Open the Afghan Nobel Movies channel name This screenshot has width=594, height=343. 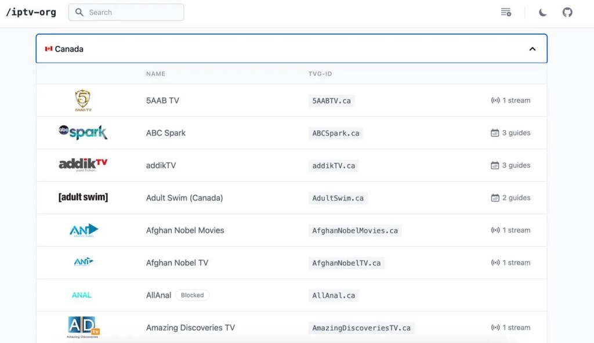point(185,230)
